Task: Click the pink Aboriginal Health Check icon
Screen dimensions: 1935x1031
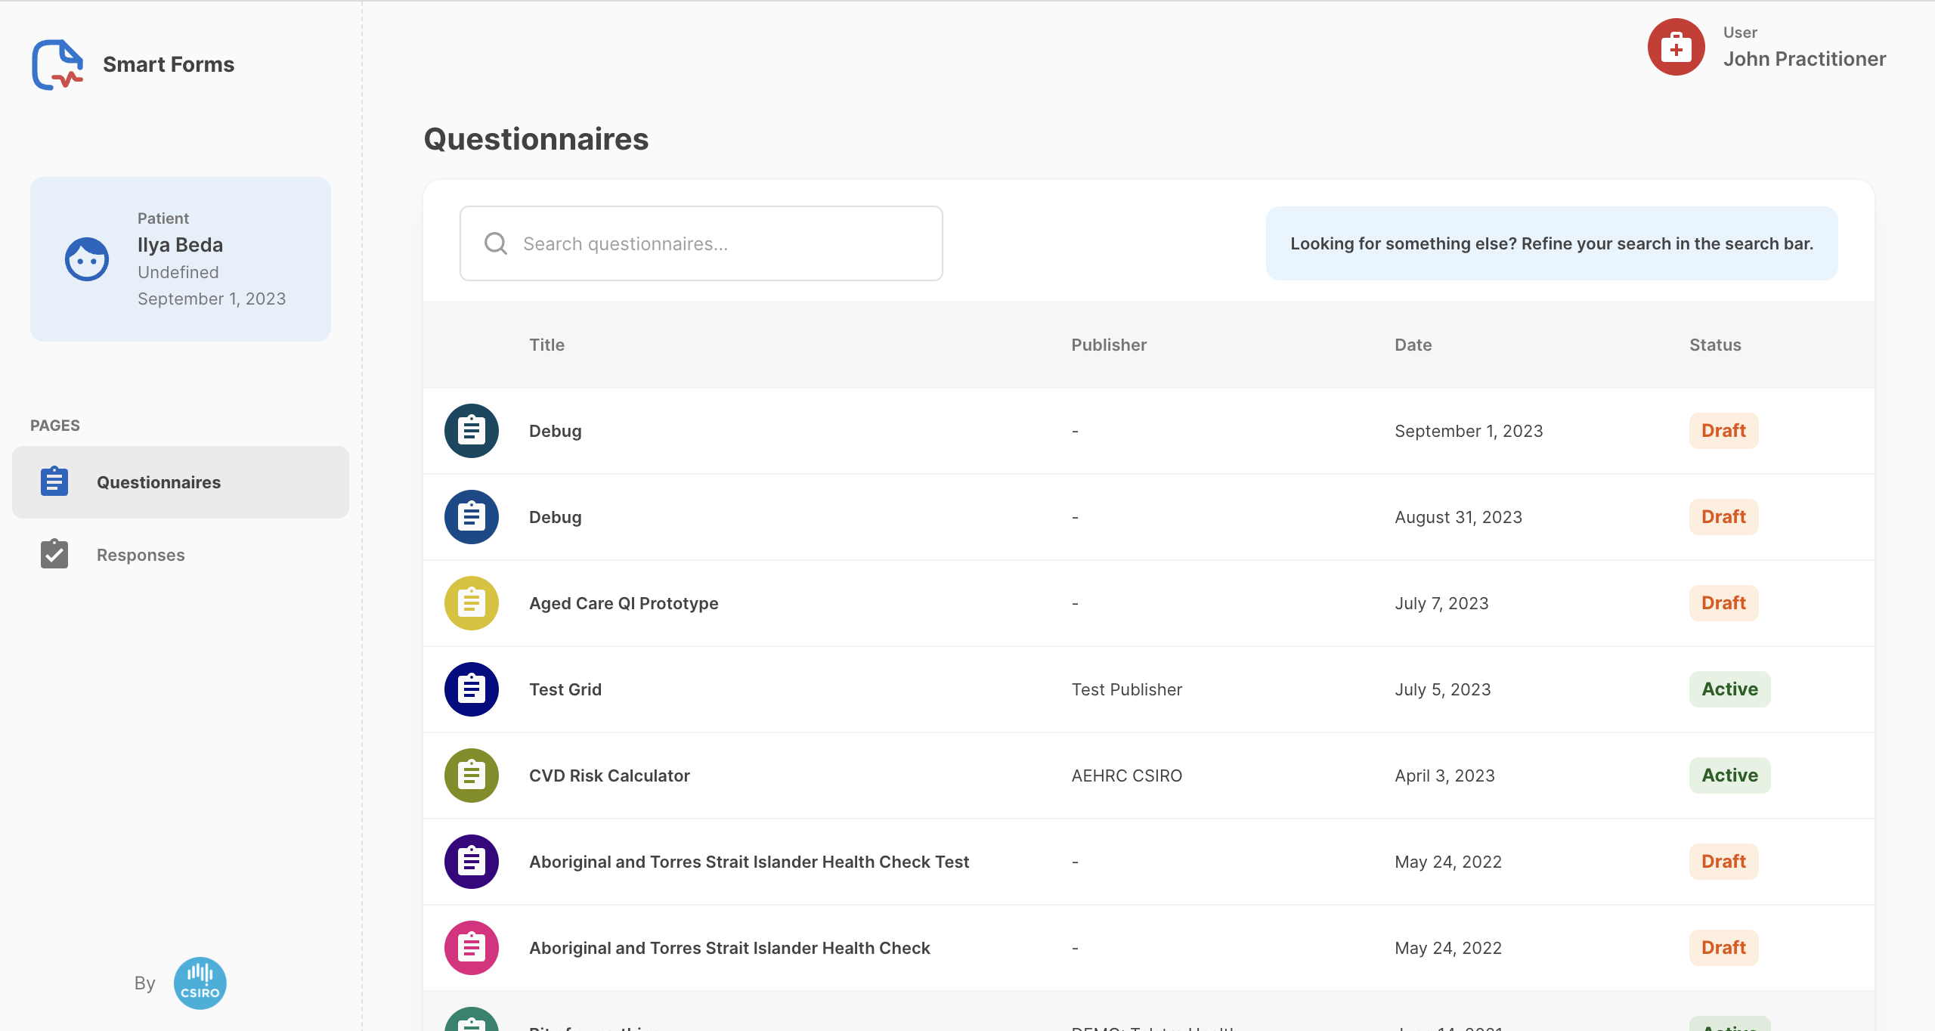Action: (471, 948)
